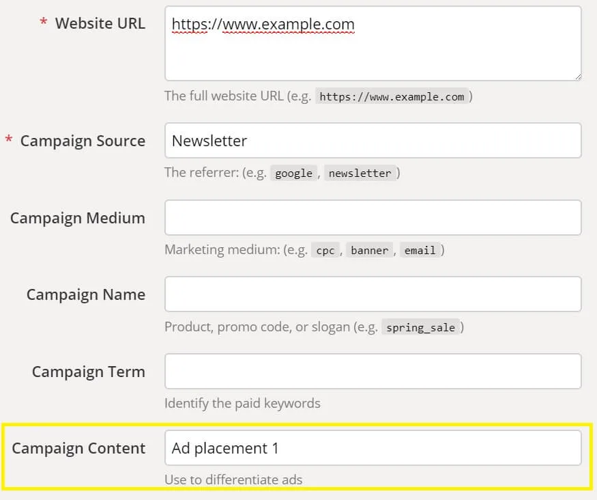Click the empty Campaign Medium input box
The height and width of the screenshot is (500, 597).
373,217
